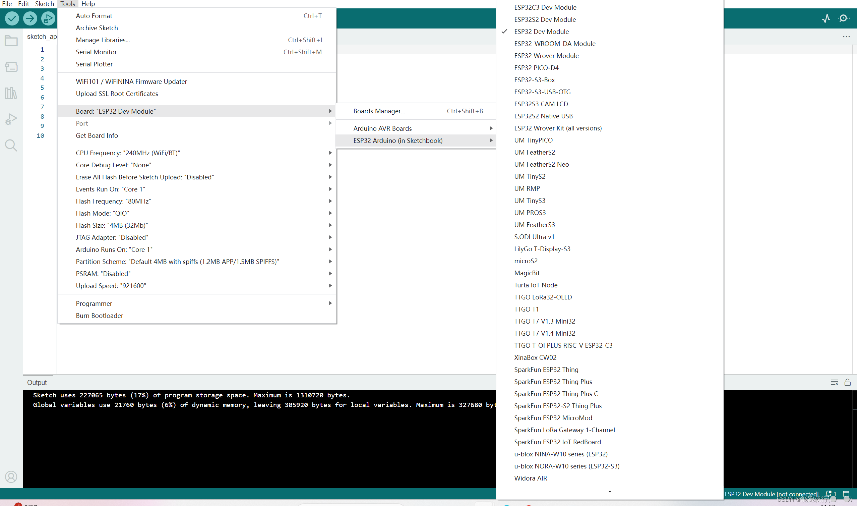Open the Sketch menu
Viewport: 857px width, 506px height.
[x=44, y=4]
